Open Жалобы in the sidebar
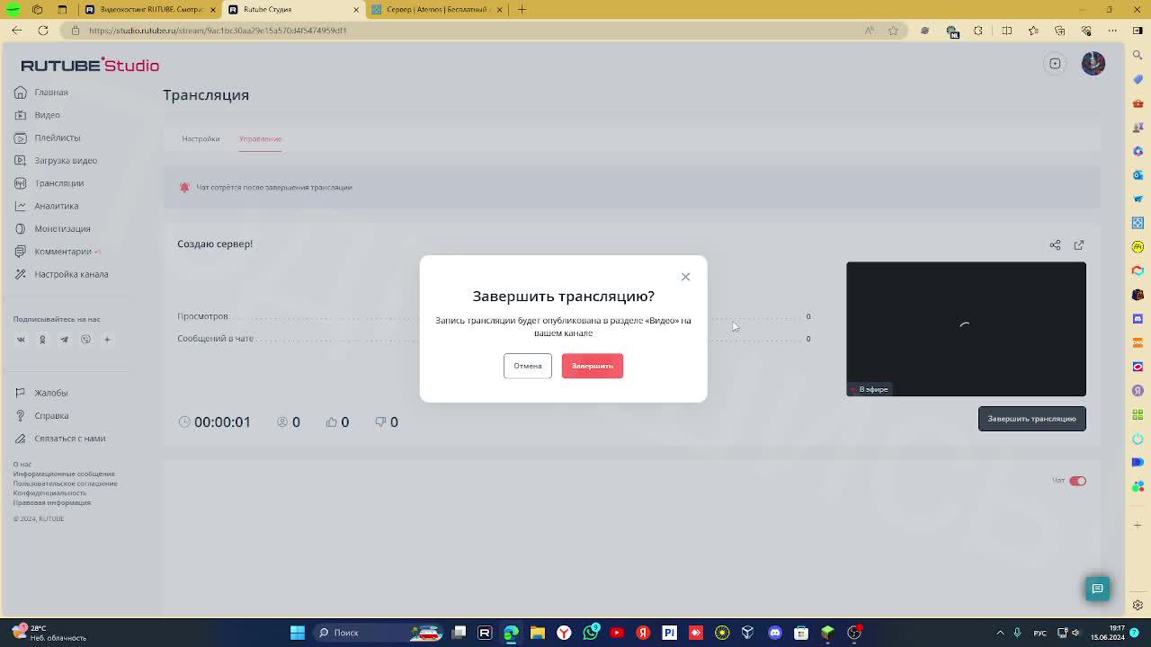1151x647 pixels. coord(50,393)
